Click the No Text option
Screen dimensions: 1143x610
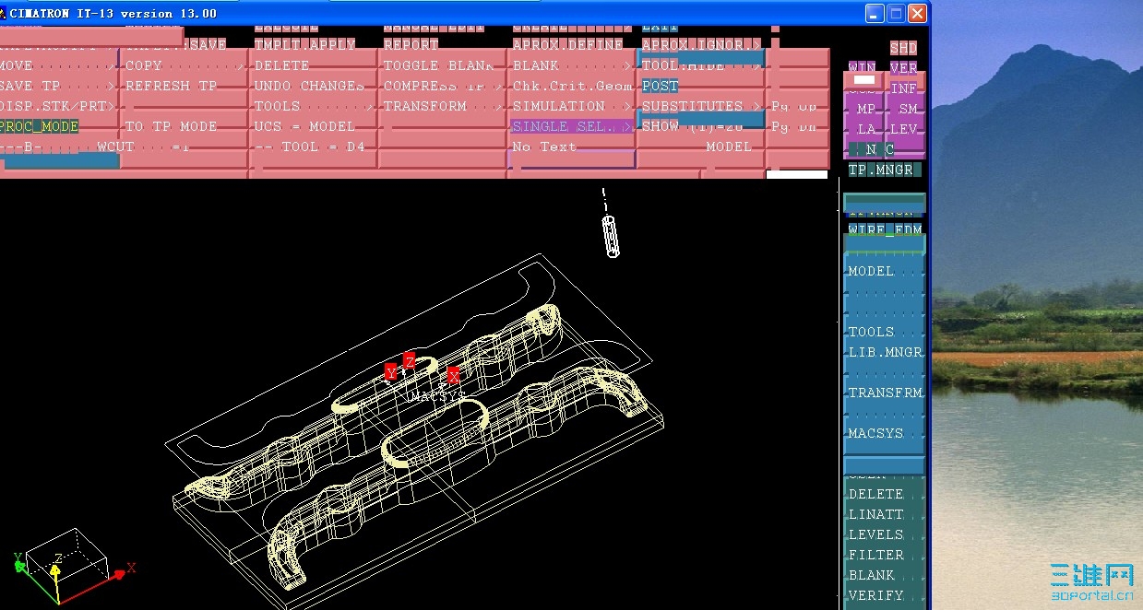pos(544,147)
